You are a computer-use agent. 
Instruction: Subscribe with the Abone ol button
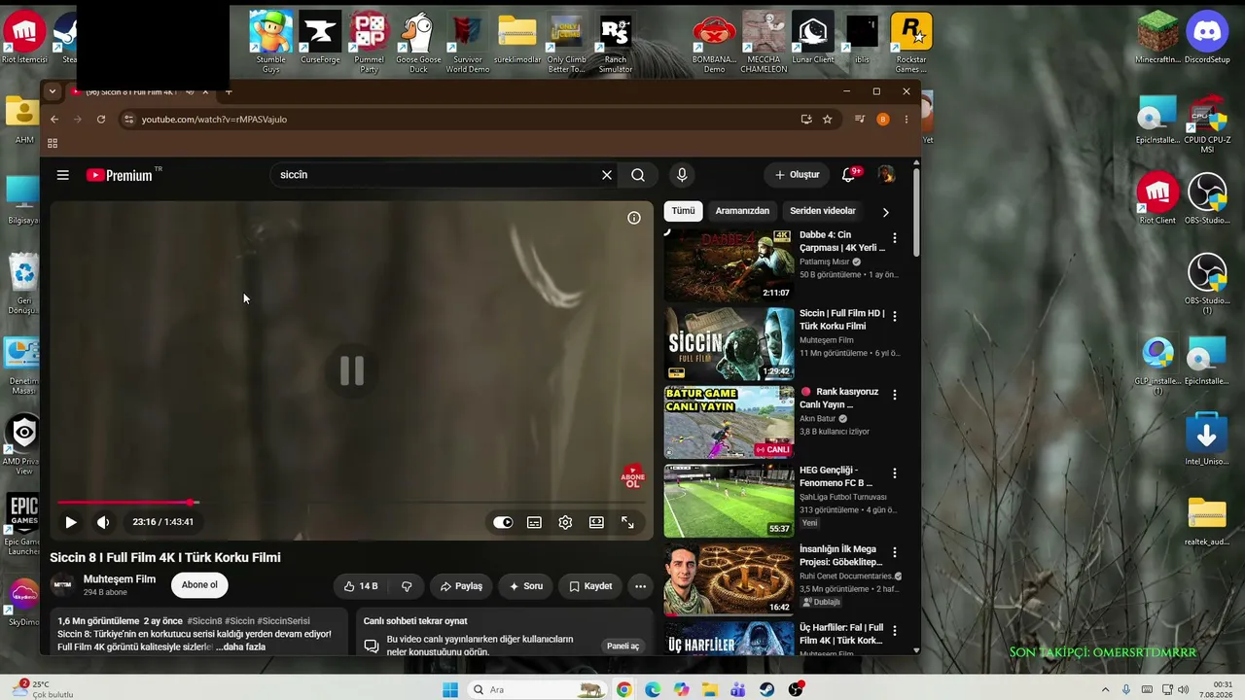click(199, 585)
